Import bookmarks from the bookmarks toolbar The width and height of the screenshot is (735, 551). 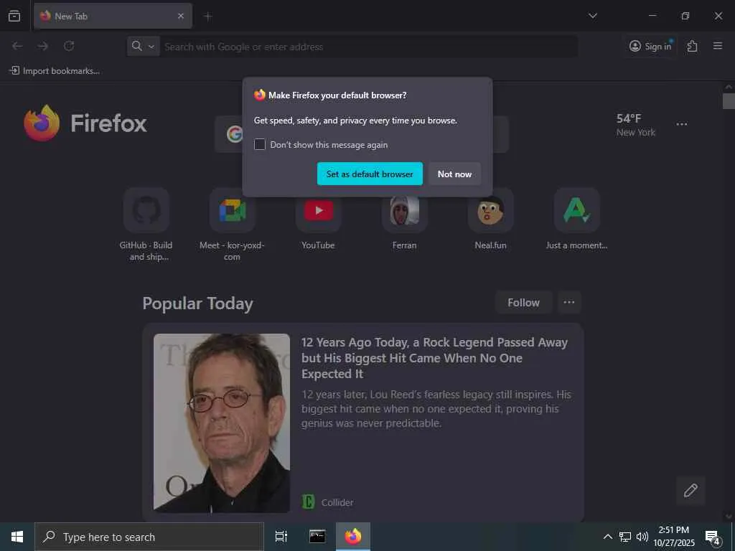(55, 71)
